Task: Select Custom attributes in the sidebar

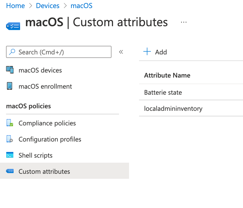Action: coord(44,171)
